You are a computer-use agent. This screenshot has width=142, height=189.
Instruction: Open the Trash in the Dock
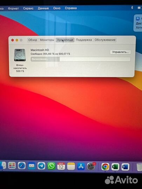(139, 167)
